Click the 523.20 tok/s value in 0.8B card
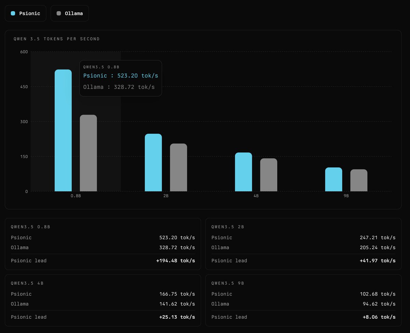Screen dimensions: 410x333 (x=177, y=238)
